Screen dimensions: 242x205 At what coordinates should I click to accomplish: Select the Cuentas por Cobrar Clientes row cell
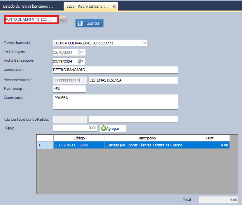pos(146,145)
